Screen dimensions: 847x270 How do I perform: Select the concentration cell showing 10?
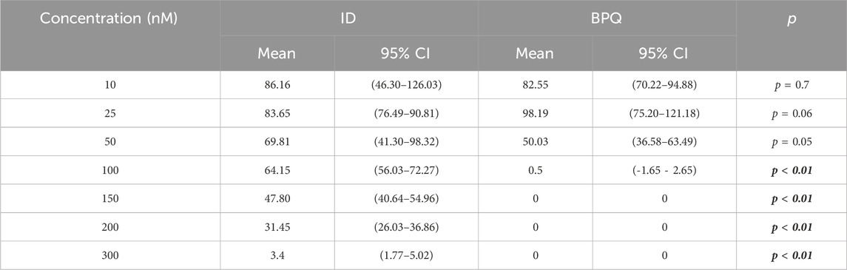pos(110,85)
